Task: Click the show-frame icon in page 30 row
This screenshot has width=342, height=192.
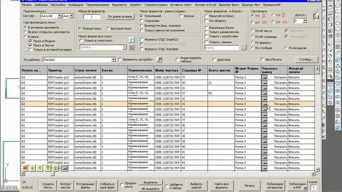Action: click(264, 83)
